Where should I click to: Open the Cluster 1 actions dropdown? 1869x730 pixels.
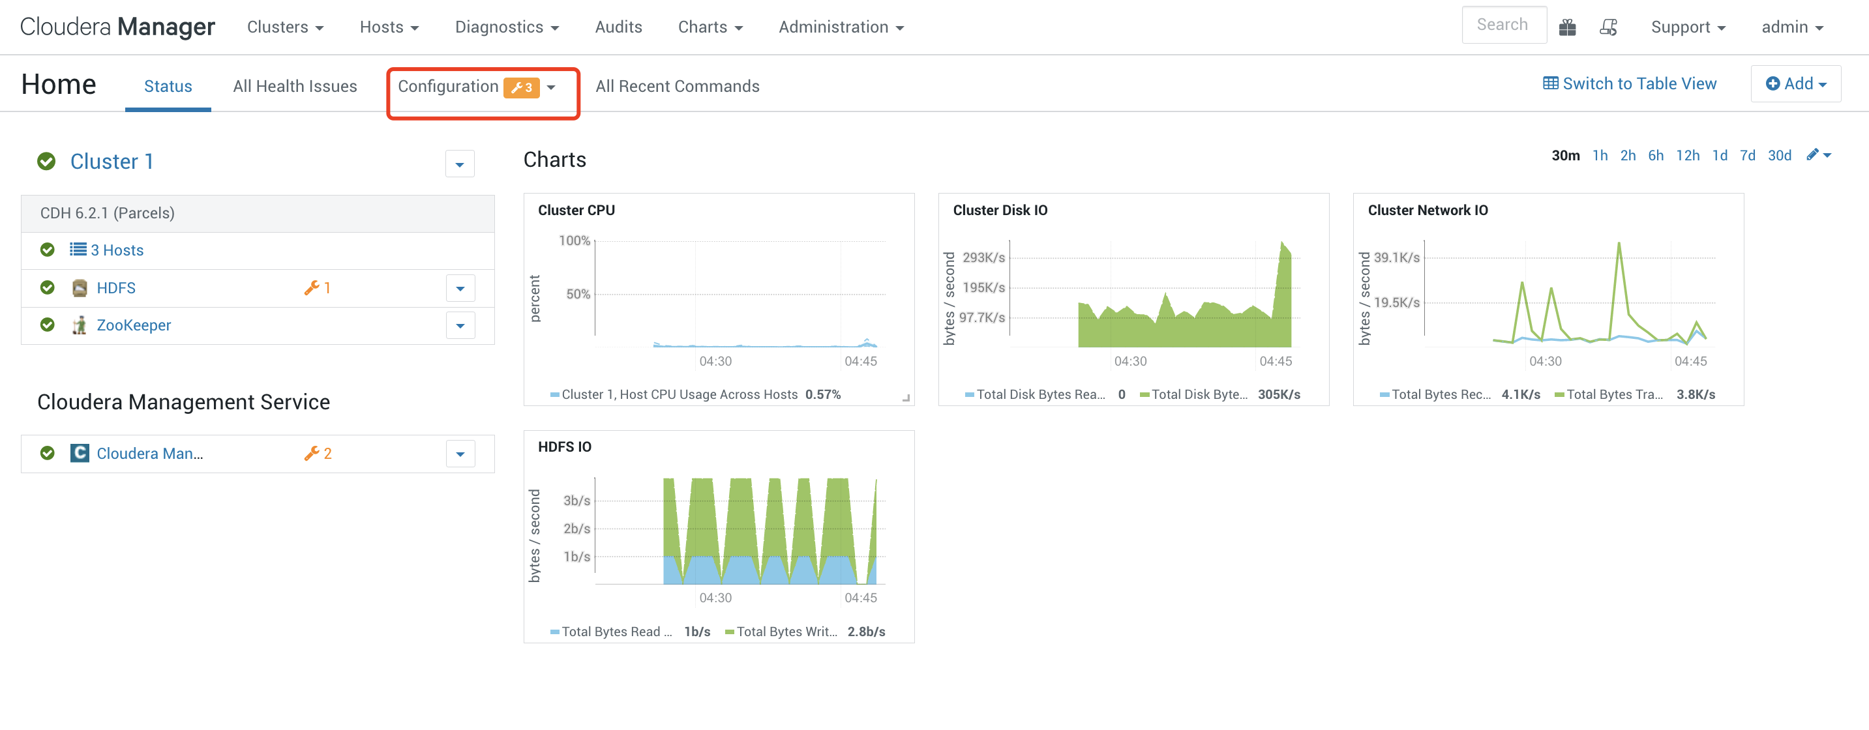pos(459,164)
